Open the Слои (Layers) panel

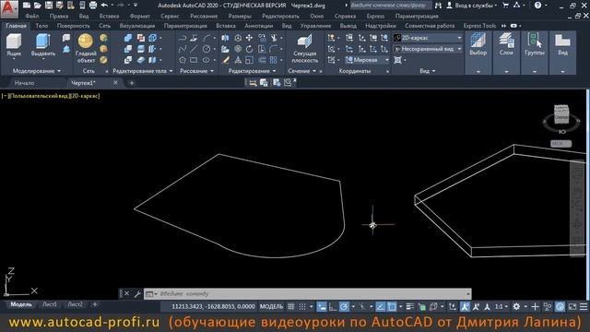point(506,53)
